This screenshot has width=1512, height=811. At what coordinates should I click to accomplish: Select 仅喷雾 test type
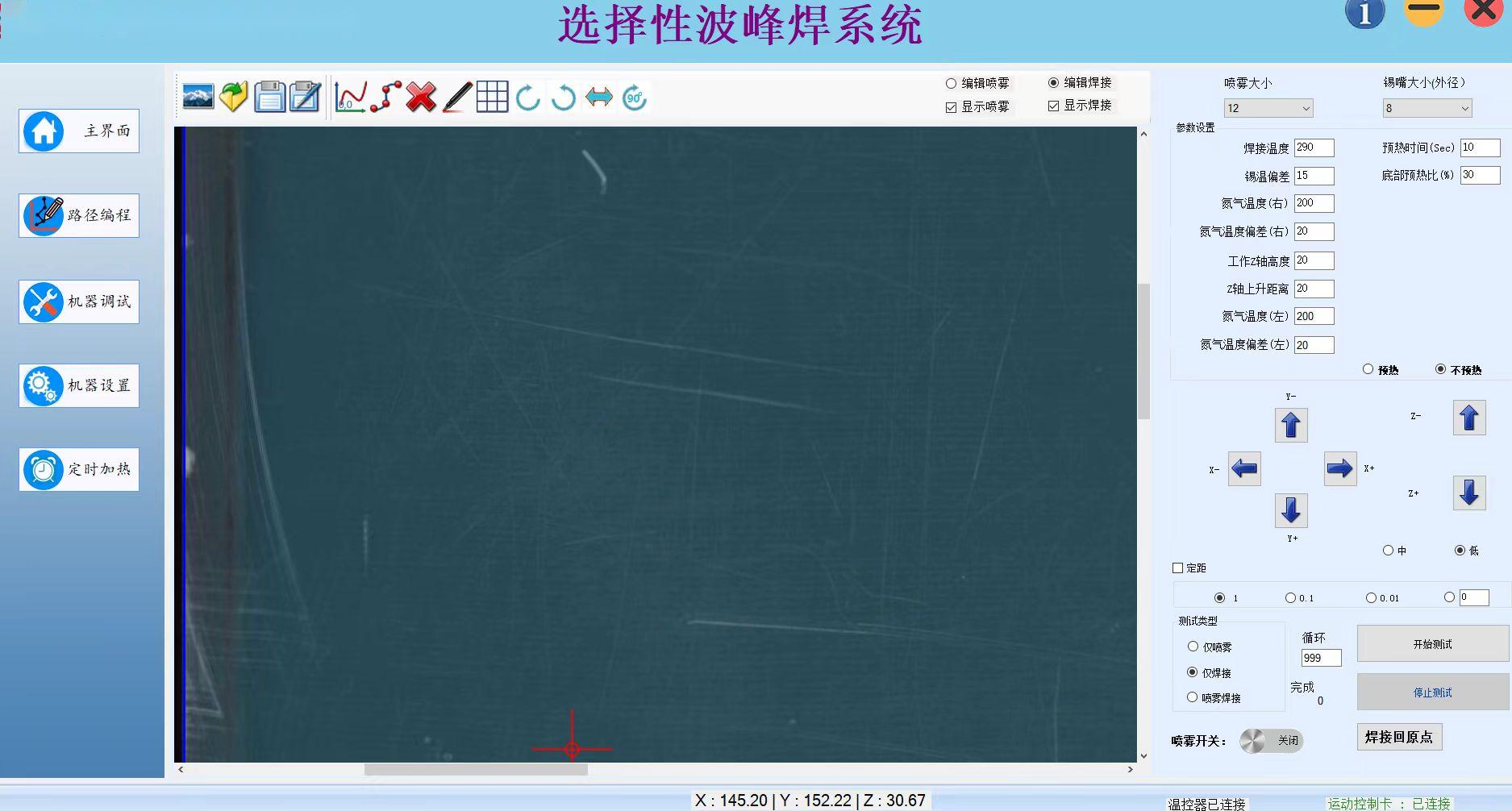(1193, 647)
